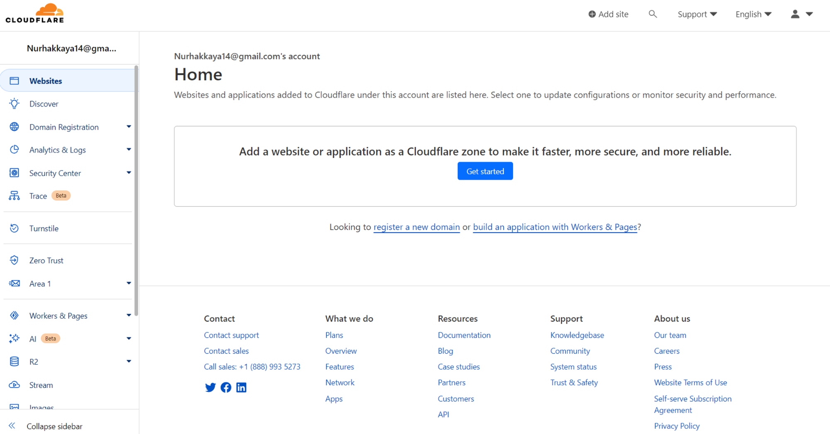Screen dimensions: 830x434
Task: Open the Twitter social icon
Action: 211,387
